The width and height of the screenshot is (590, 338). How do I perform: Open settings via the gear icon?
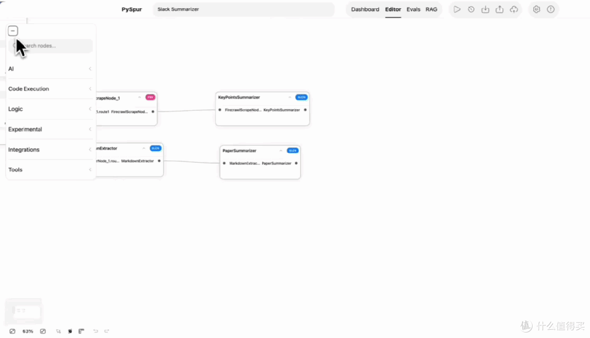tap(536, 9)
